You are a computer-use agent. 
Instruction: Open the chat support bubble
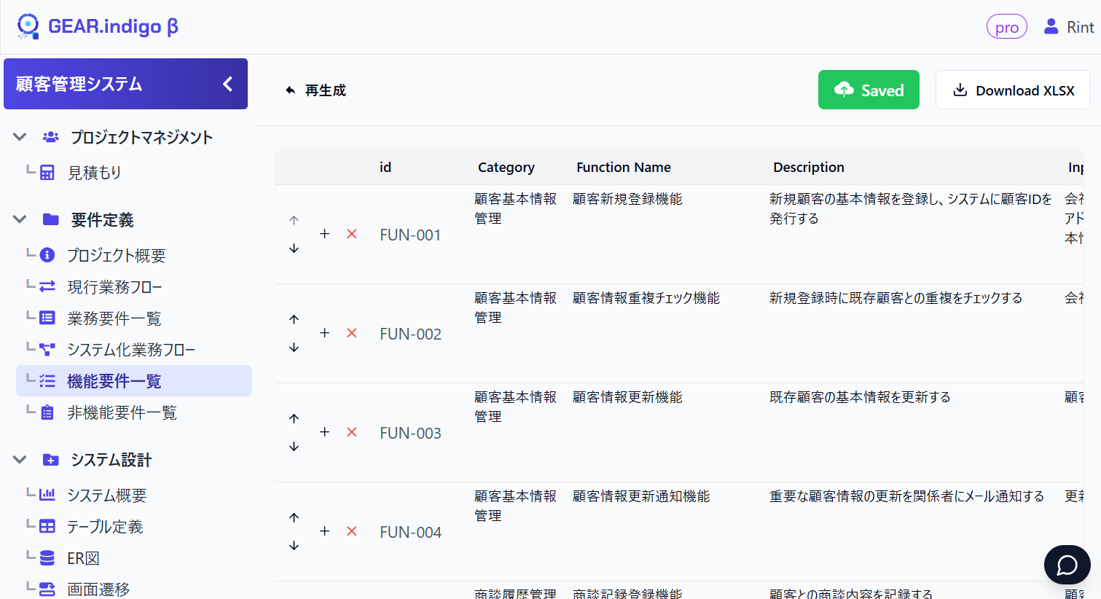click(1067, 565)
